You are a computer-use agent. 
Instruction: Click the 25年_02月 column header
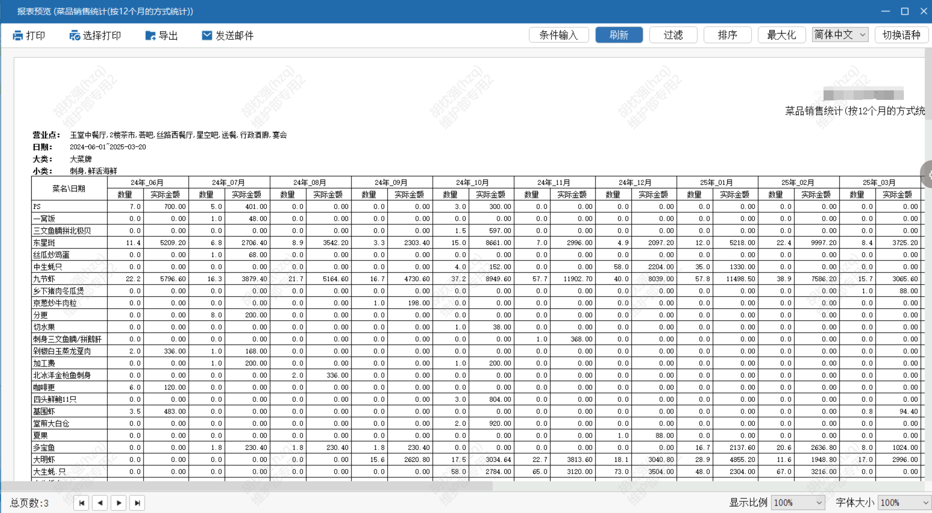(x=798, y=183)
